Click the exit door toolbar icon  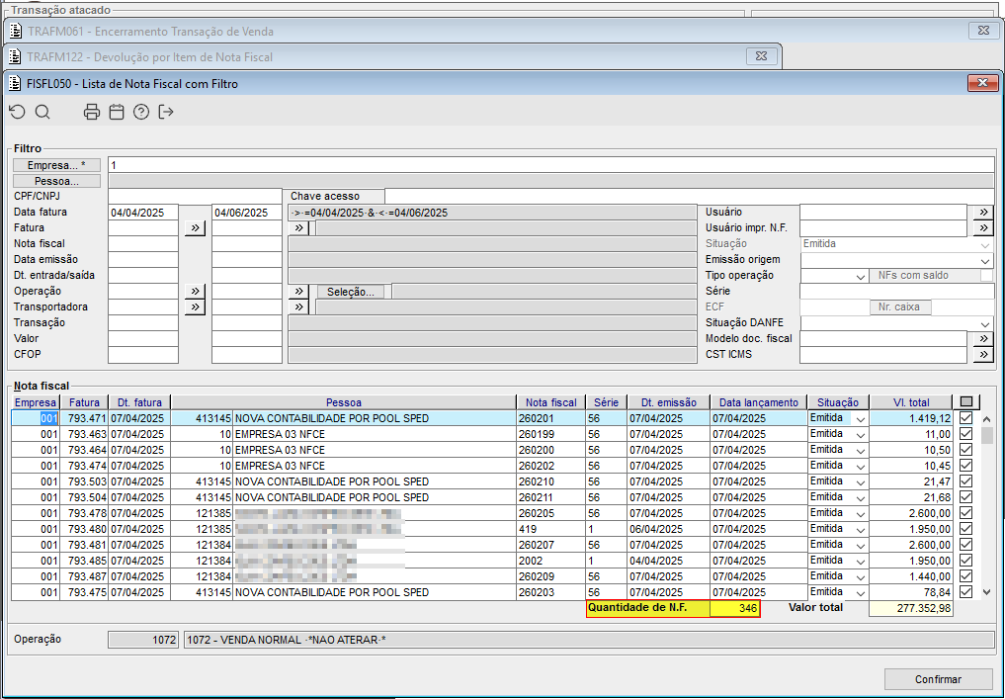click(166, 113)
